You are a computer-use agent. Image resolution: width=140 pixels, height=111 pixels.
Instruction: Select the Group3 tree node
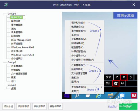(12, 14)
